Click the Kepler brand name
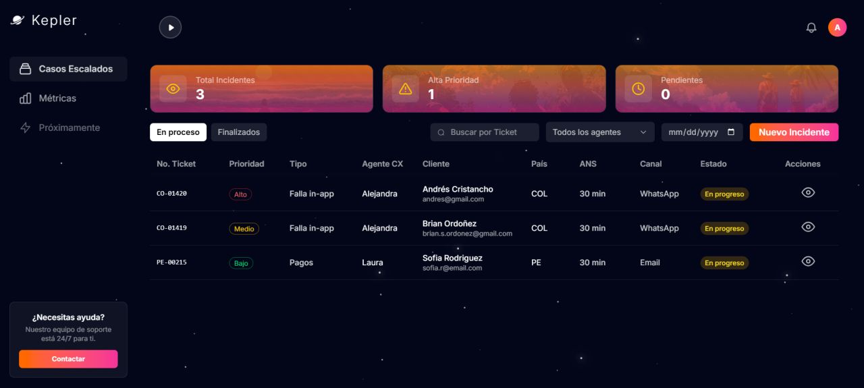Viewport: 864px width, 388px height. 54,21
